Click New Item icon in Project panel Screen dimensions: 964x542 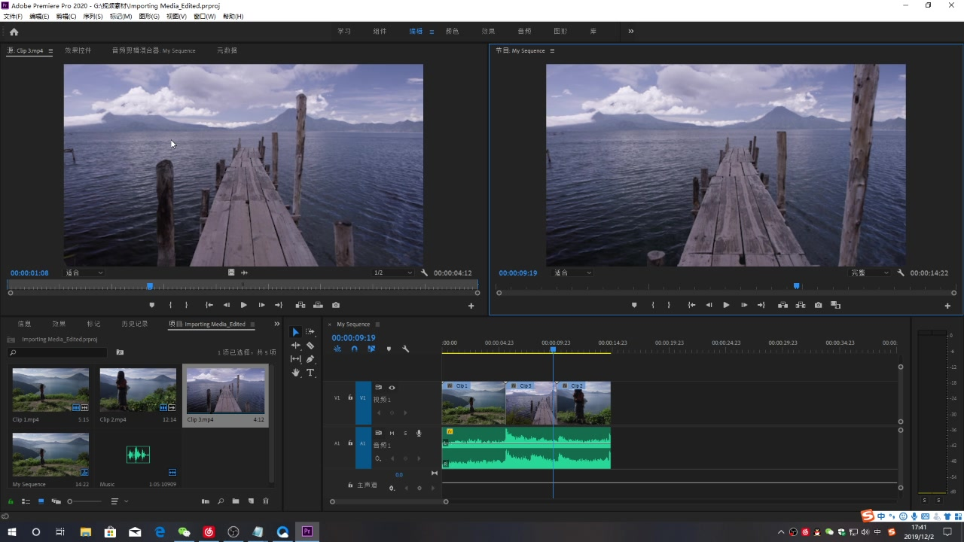coord(251,501)
